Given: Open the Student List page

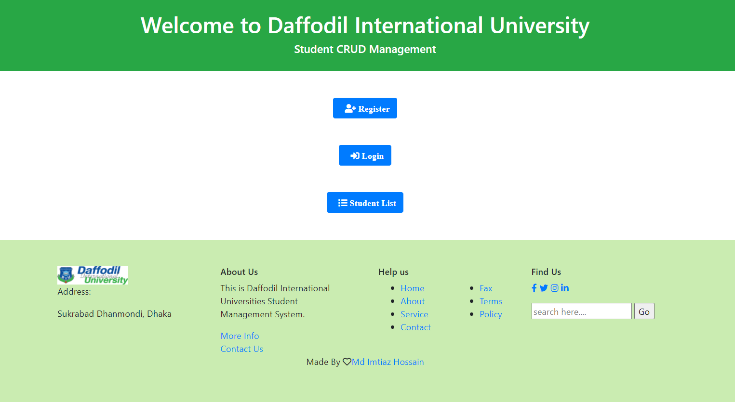Looking at the screenshot, I should click(x=365, y=202).
